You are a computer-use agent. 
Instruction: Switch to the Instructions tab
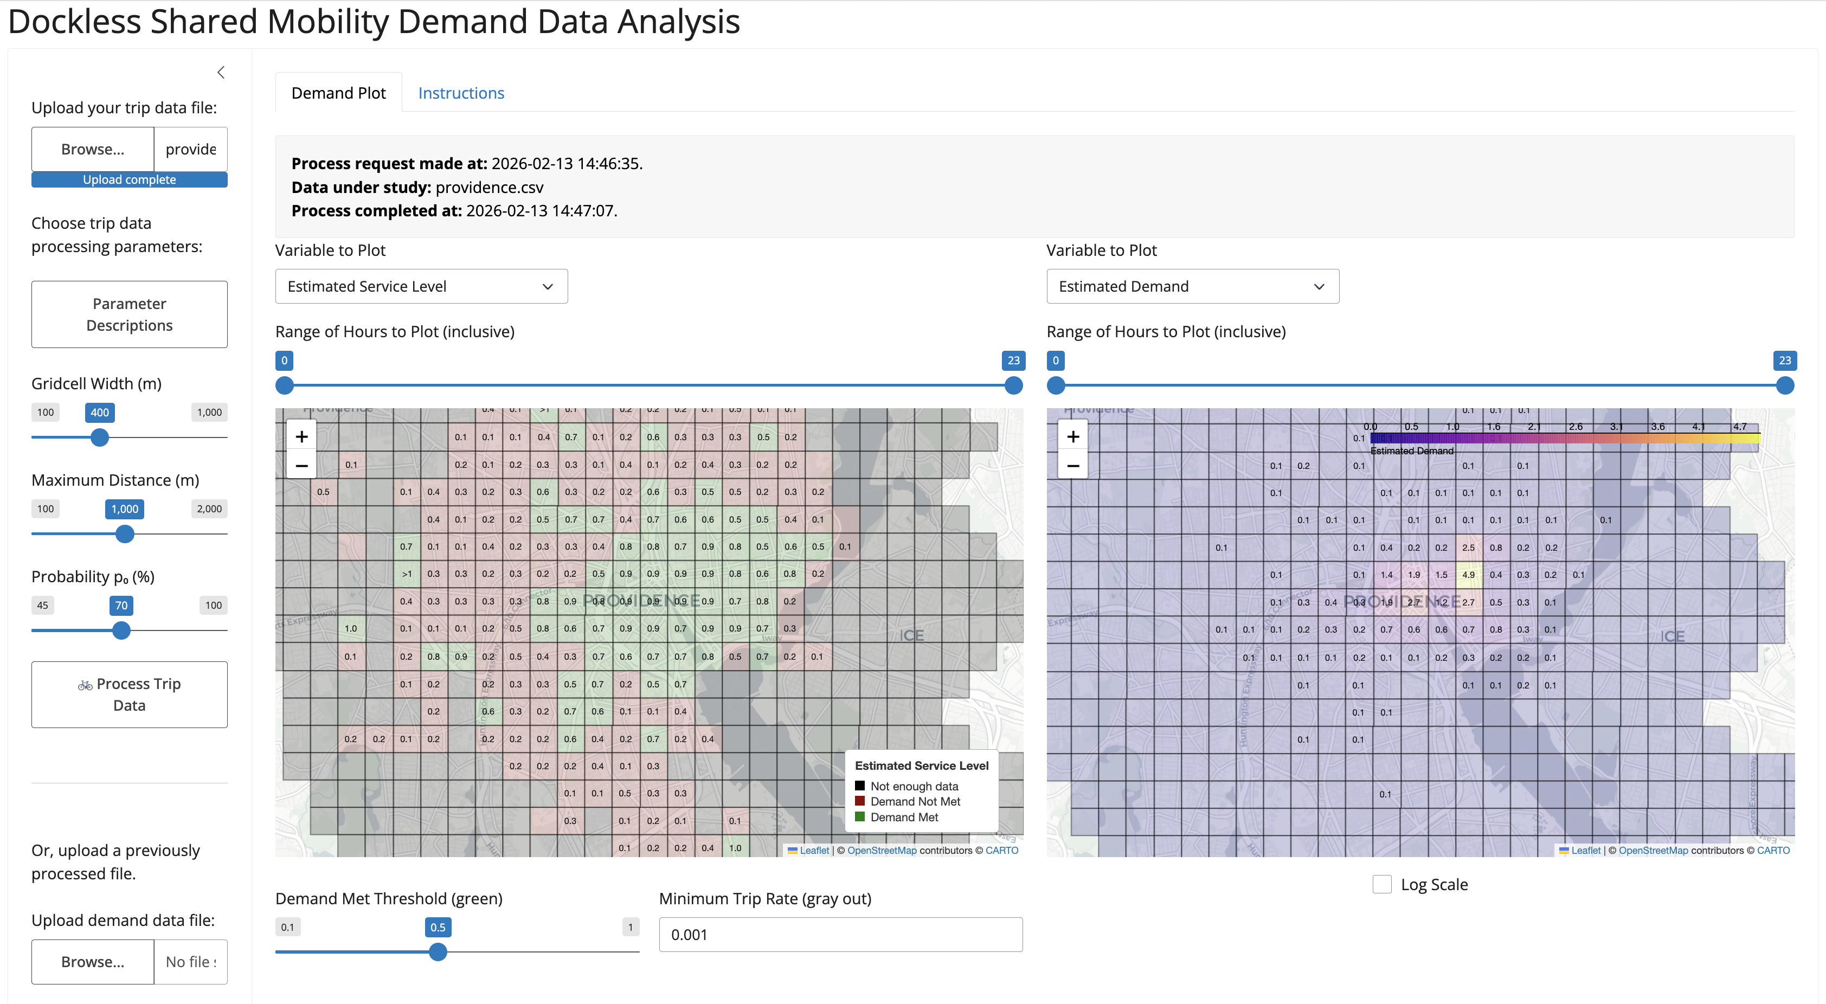pos(461,93)
